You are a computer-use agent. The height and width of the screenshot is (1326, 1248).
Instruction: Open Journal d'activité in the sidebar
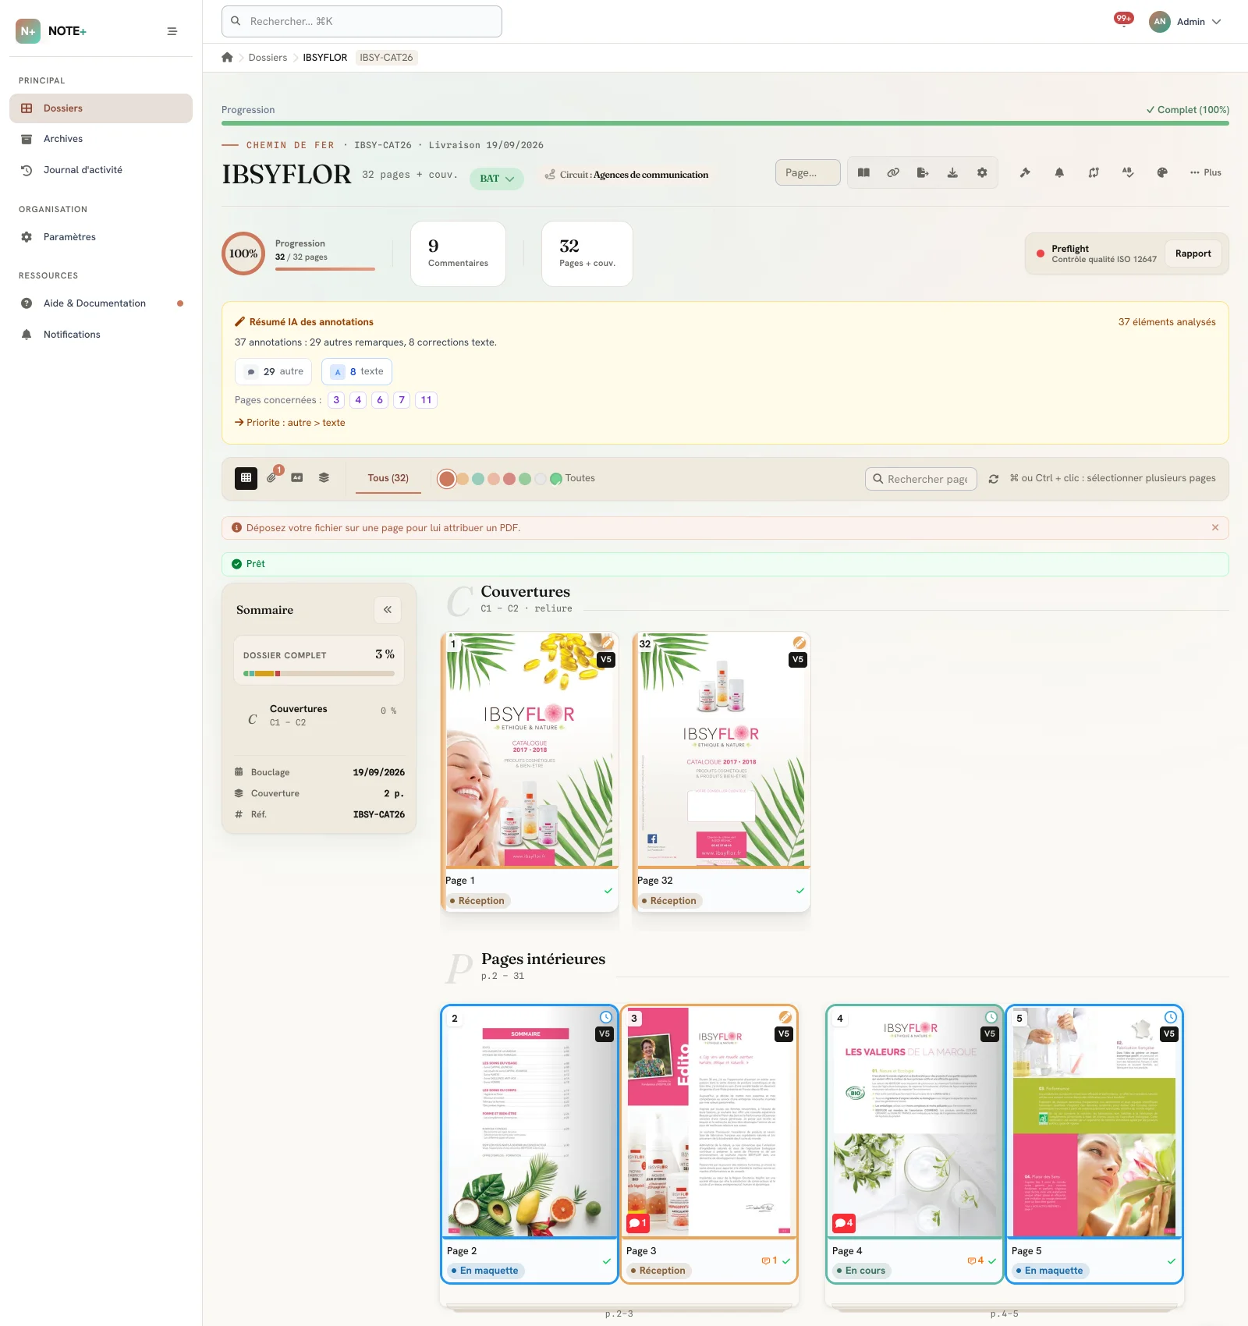101,170
